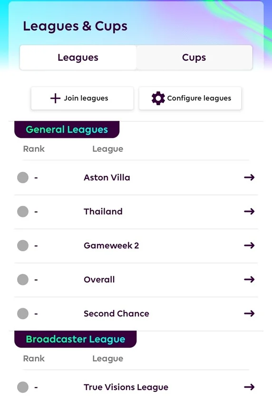Switch to the Leagues tab

[x=78, y=58]
